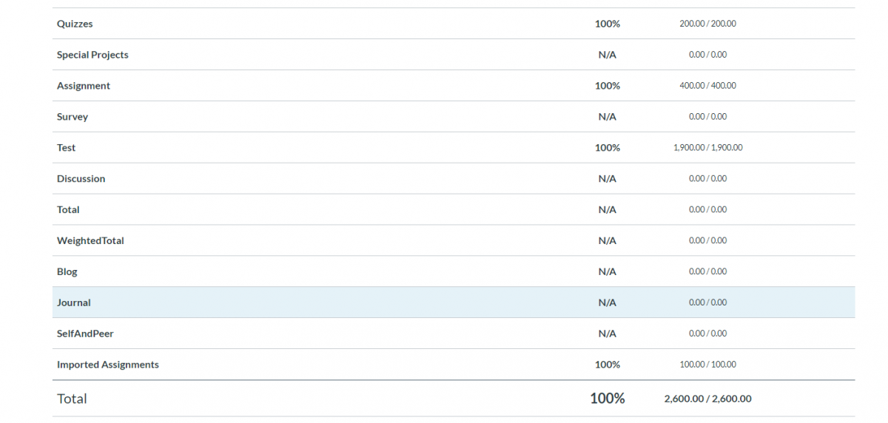Click the N/A value in Journal row

608,302
